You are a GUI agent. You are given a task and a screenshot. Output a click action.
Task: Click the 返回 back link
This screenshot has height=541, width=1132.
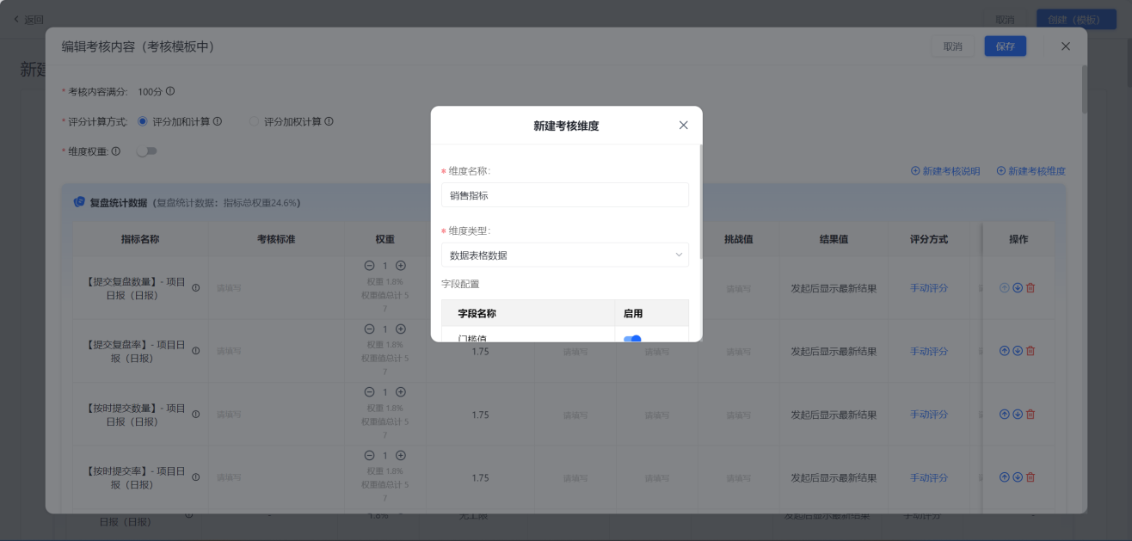coord(28,19)
